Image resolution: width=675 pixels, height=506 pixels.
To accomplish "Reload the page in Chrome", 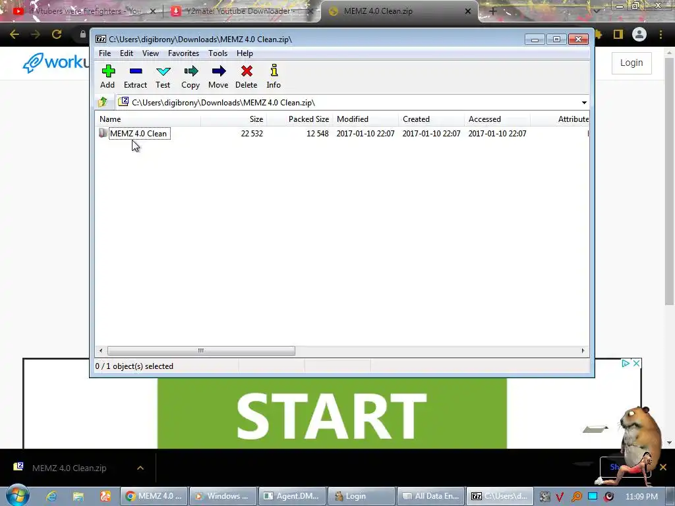I will [57, 34].
